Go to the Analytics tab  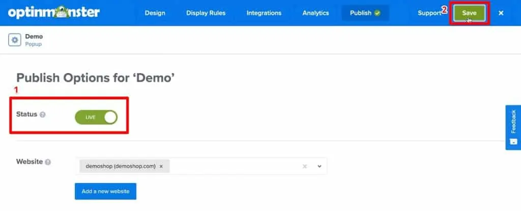pyautogui.click(x=315, y=13)
